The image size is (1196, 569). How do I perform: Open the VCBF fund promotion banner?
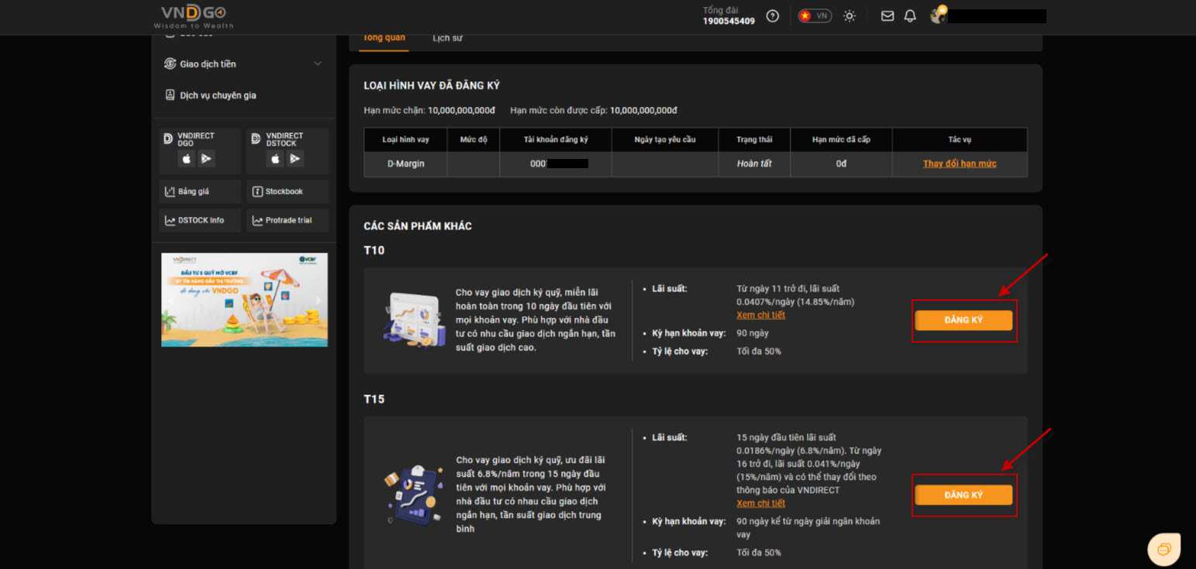click(x=244, y=299)
